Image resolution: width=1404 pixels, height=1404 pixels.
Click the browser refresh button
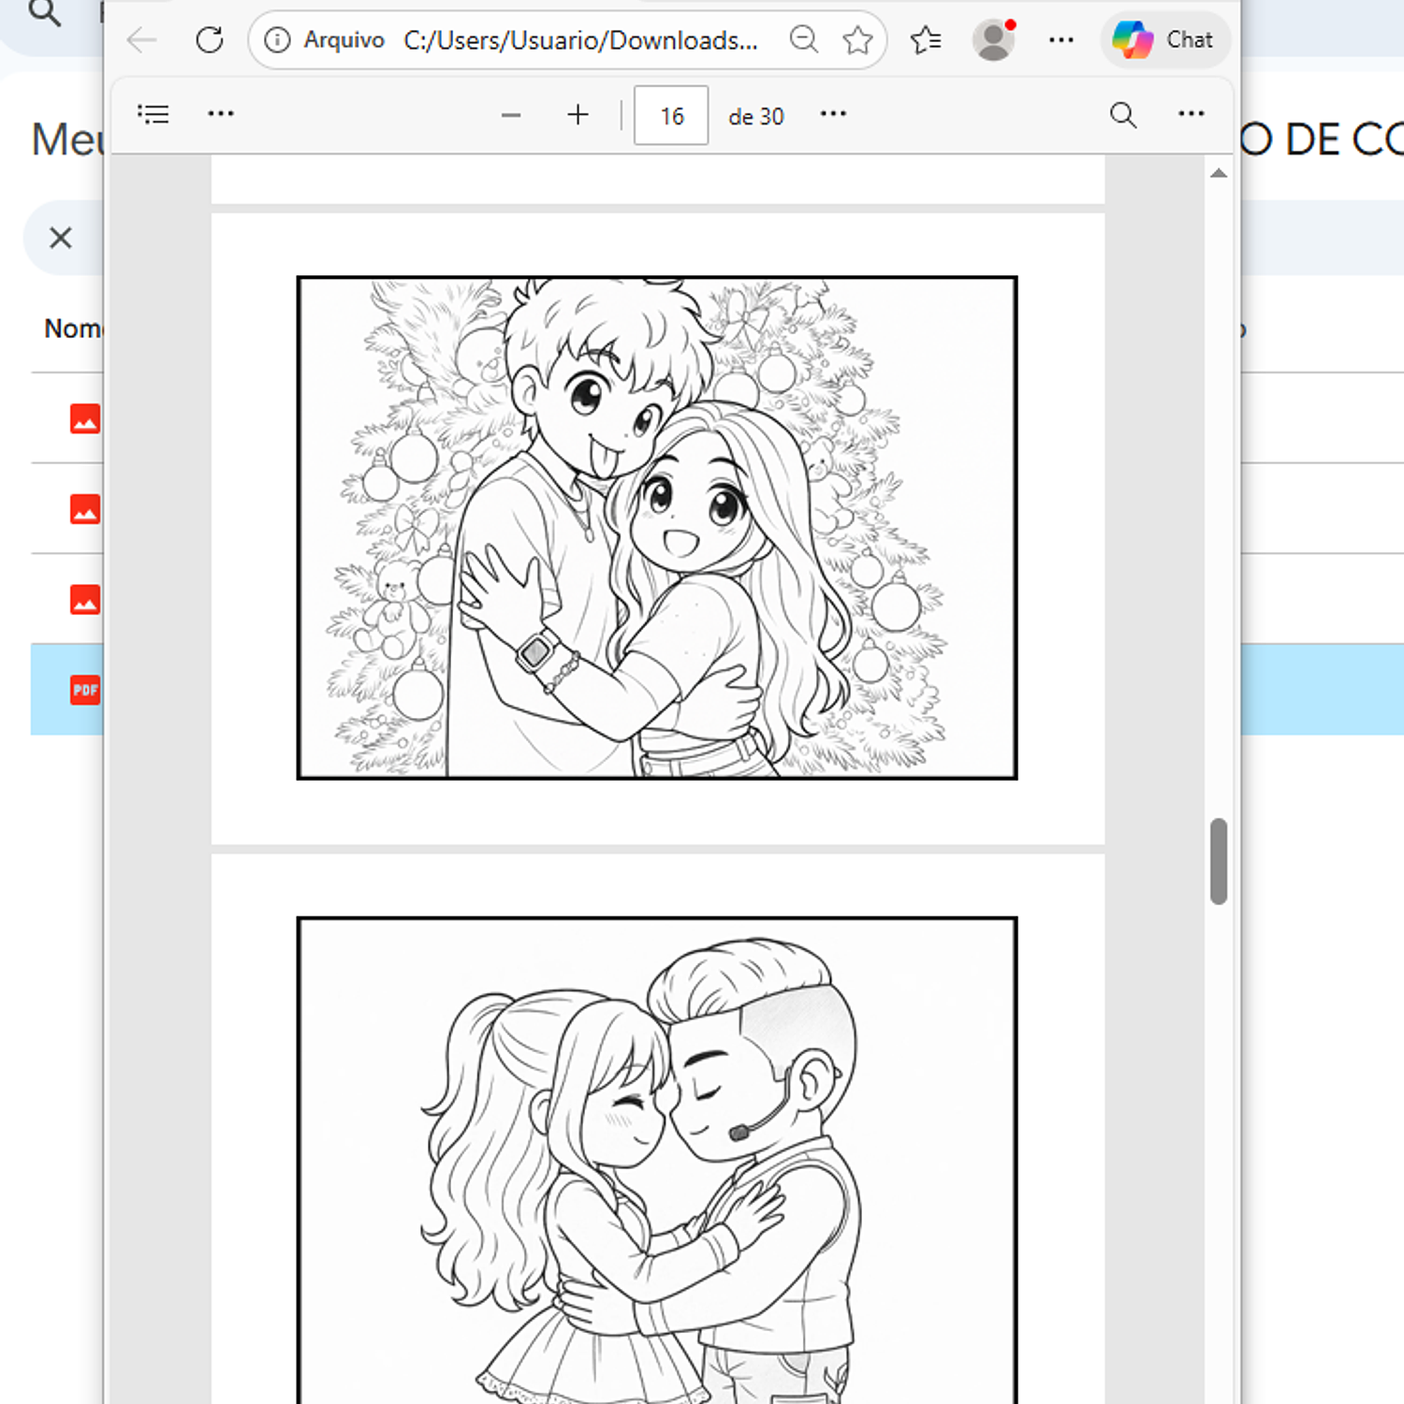point(210,40)
